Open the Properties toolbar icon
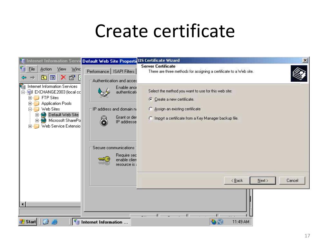 click(72, 78)
